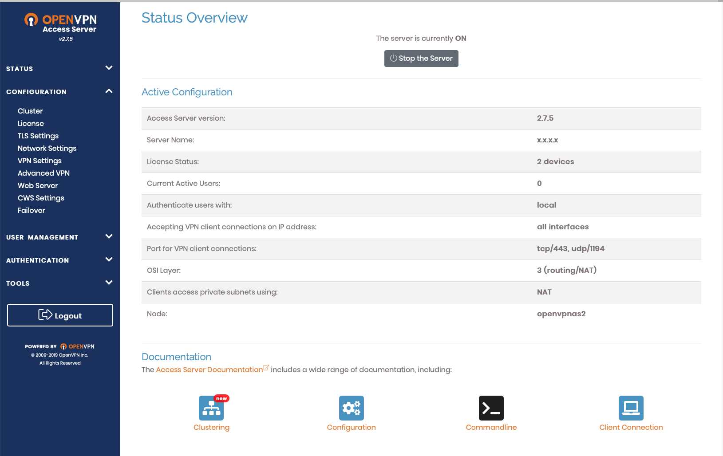Open VPN Settings in the sidebar
The height and width of the screenshot is (456, 723).
click(40, 161)
